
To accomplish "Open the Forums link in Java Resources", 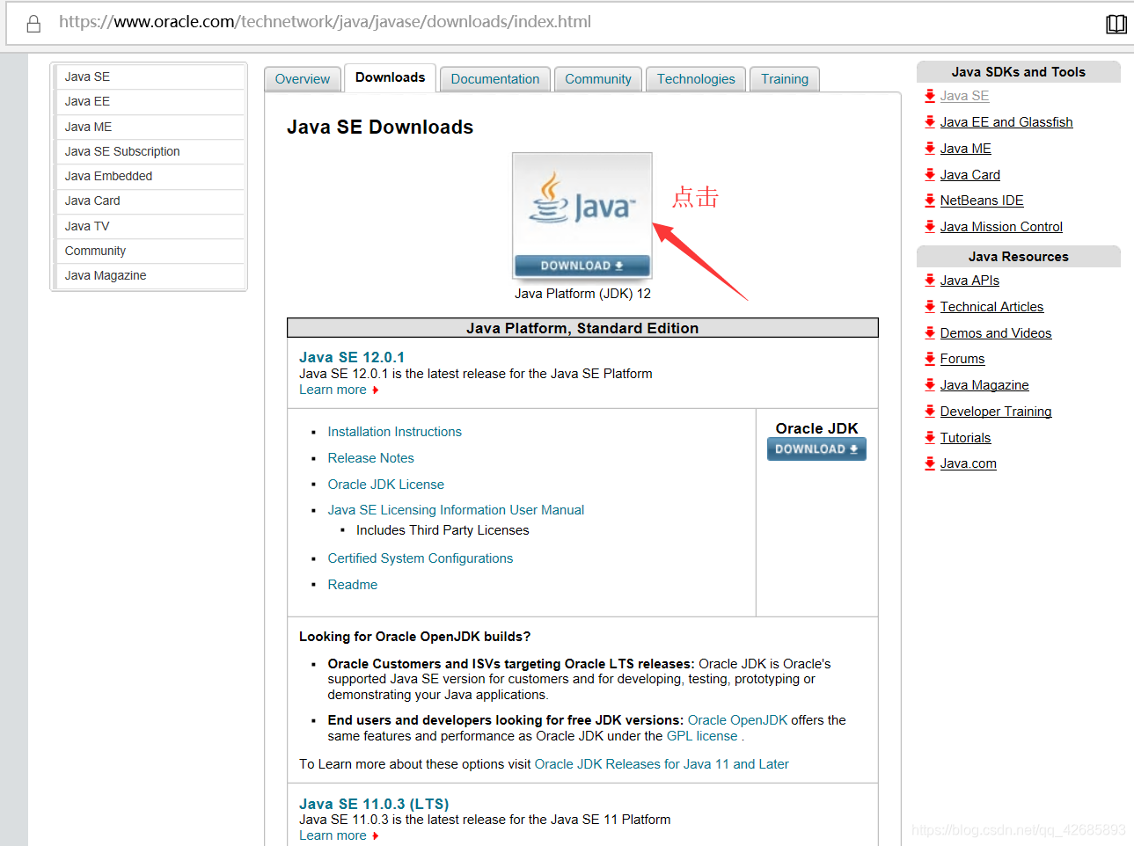I will click(962, 359).
